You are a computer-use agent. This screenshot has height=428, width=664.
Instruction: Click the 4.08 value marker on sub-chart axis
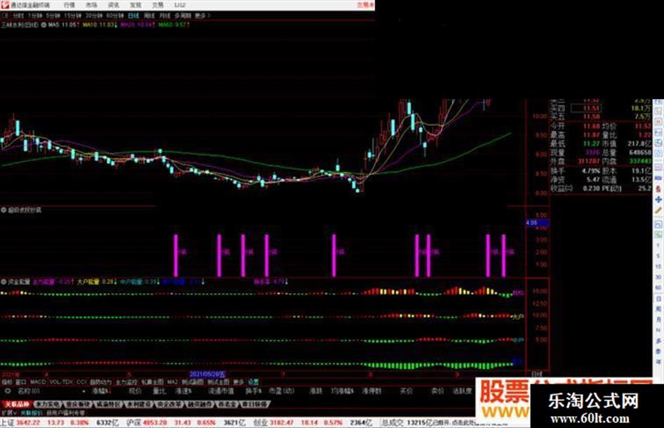(x=537, y=223)
